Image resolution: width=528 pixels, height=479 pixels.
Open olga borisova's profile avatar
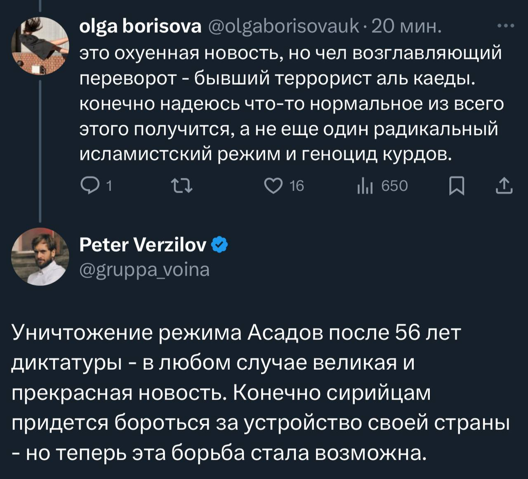[40, 46]
